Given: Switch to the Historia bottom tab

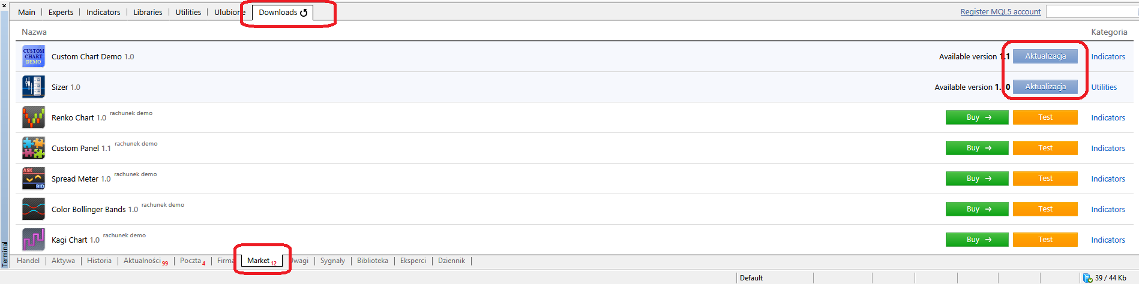Looking at the screenshot, I should [x=99, y=261].
